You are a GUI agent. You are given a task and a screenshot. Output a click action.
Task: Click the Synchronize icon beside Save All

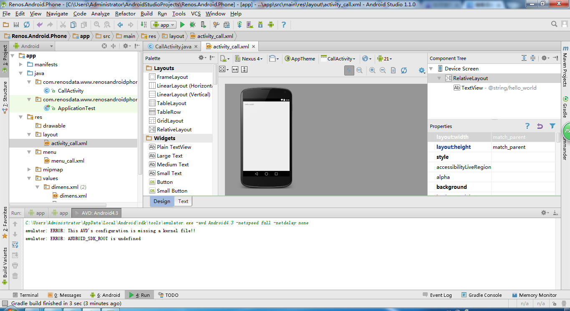(x=27, y=25)
